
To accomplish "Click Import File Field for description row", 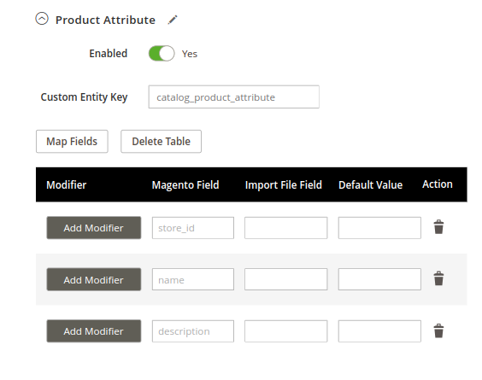I will click(x=286, y=331).
